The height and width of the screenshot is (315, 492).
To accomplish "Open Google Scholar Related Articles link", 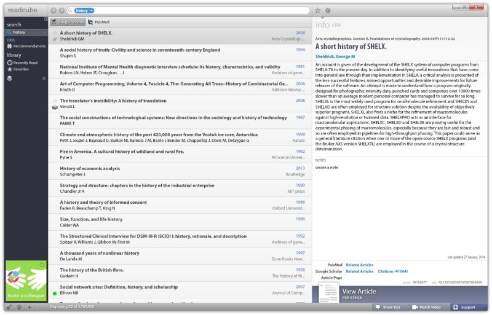I will pyautogui.click(x=359, y=271).
